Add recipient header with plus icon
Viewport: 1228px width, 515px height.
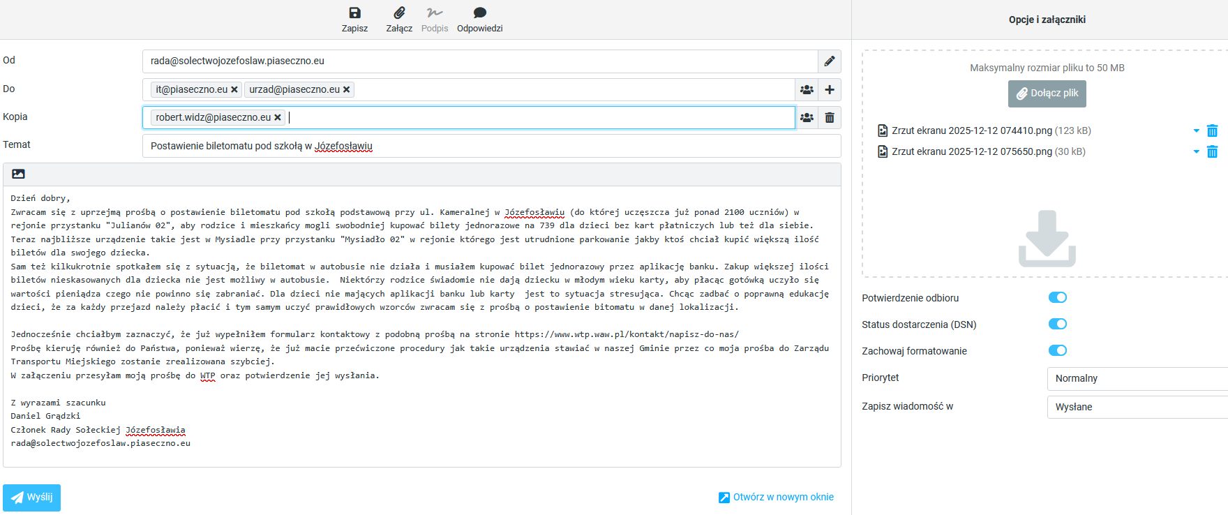pos(829,89)
